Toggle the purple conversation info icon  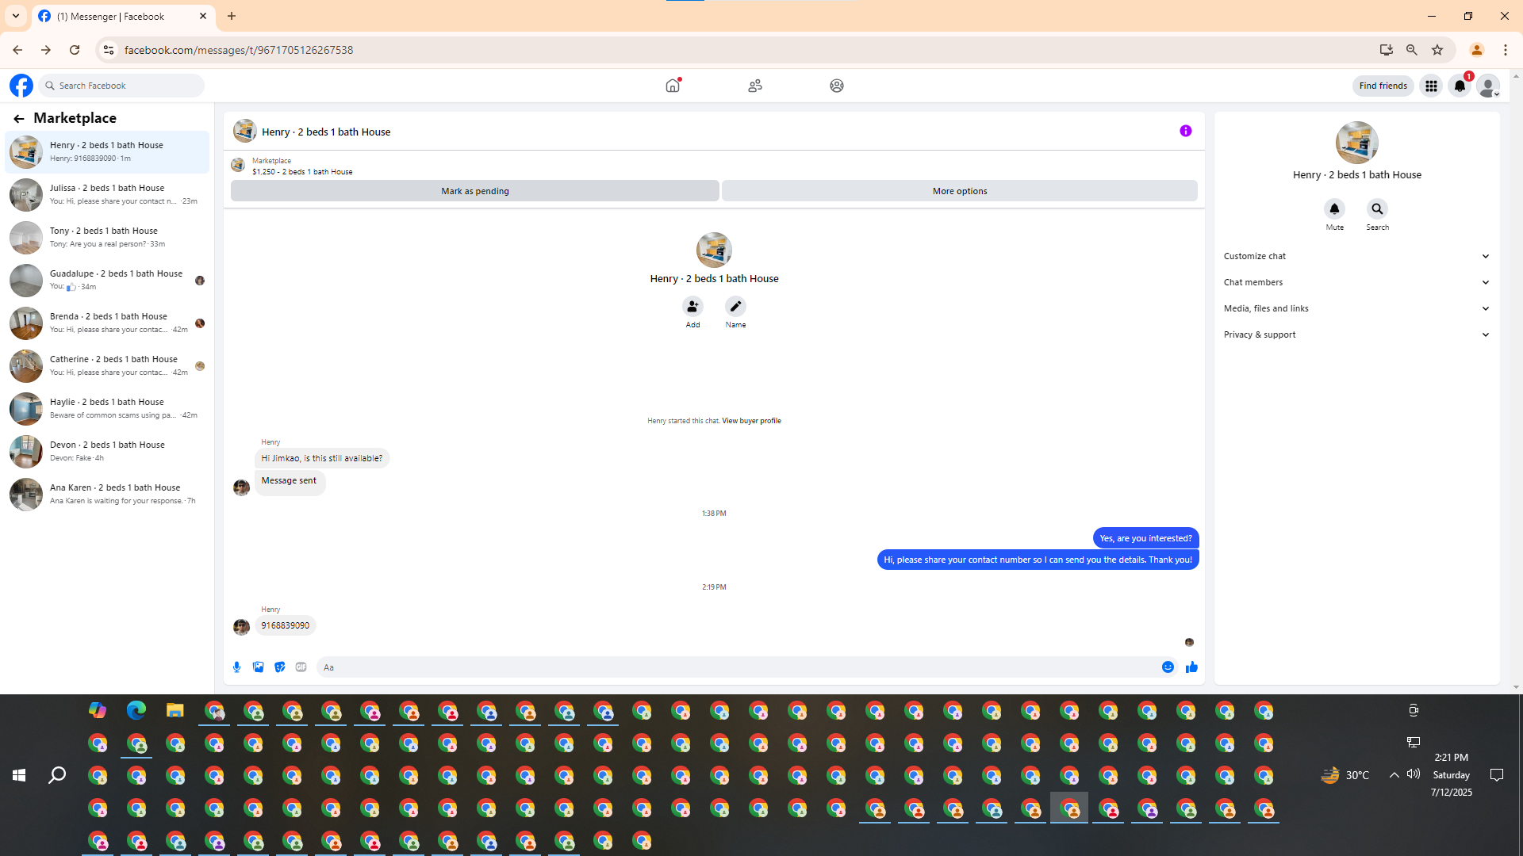[x=1185, y=132]
